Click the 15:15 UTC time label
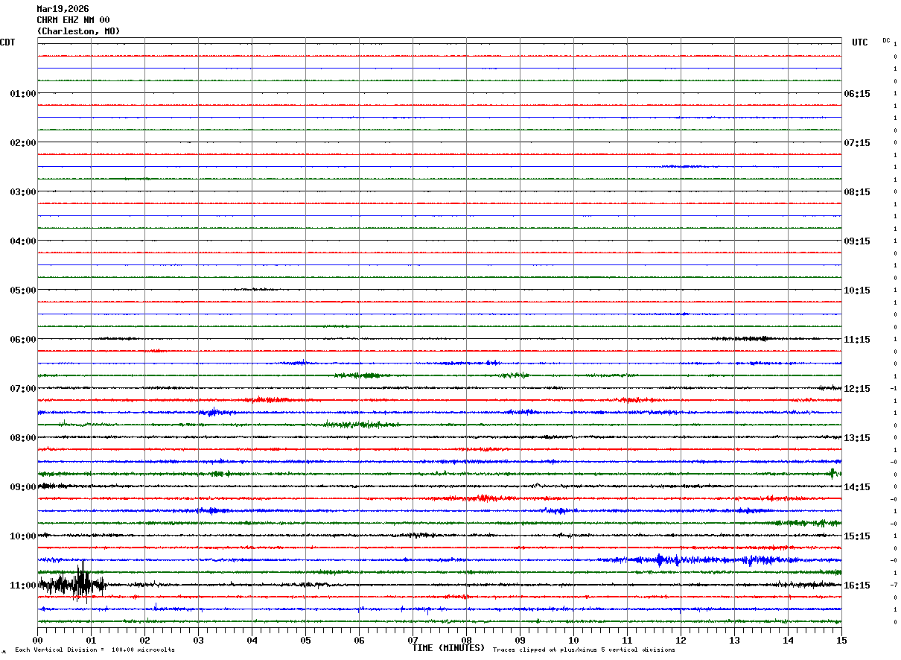Image resolution: width=901 pixels, height=660 pixels. click(x=857, y=536)
